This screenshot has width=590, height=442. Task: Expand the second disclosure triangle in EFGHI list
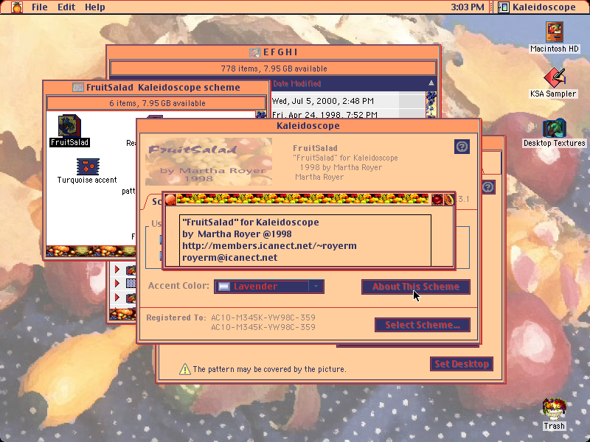(117, 283)
